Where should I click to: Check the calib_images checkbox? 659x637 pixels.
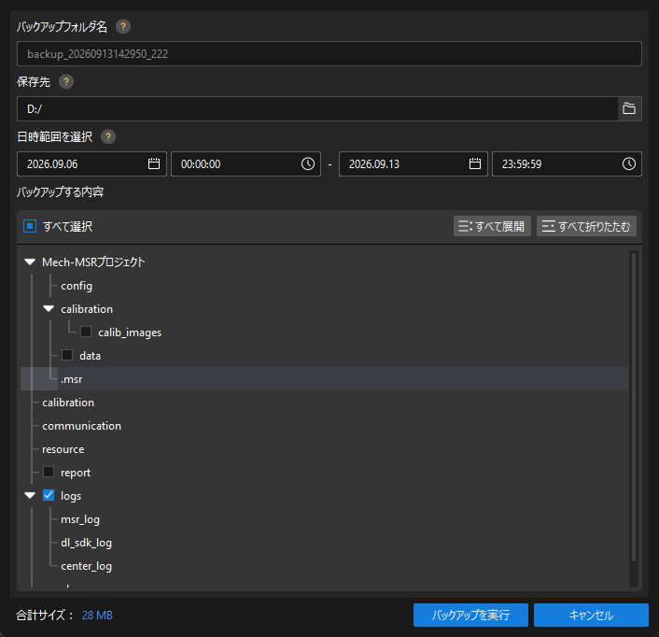click(86, 332)
